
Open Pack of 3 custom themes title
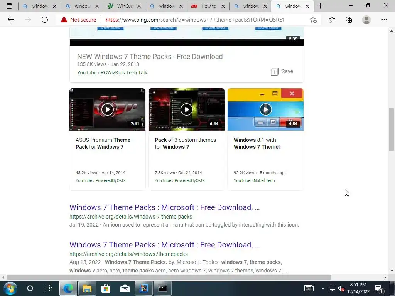pos(185,143)
